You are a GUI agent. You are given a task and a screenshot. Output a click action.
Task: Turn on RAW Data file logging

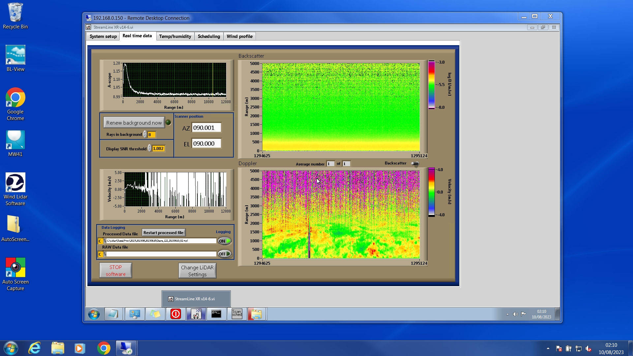[x=225, y=254]
